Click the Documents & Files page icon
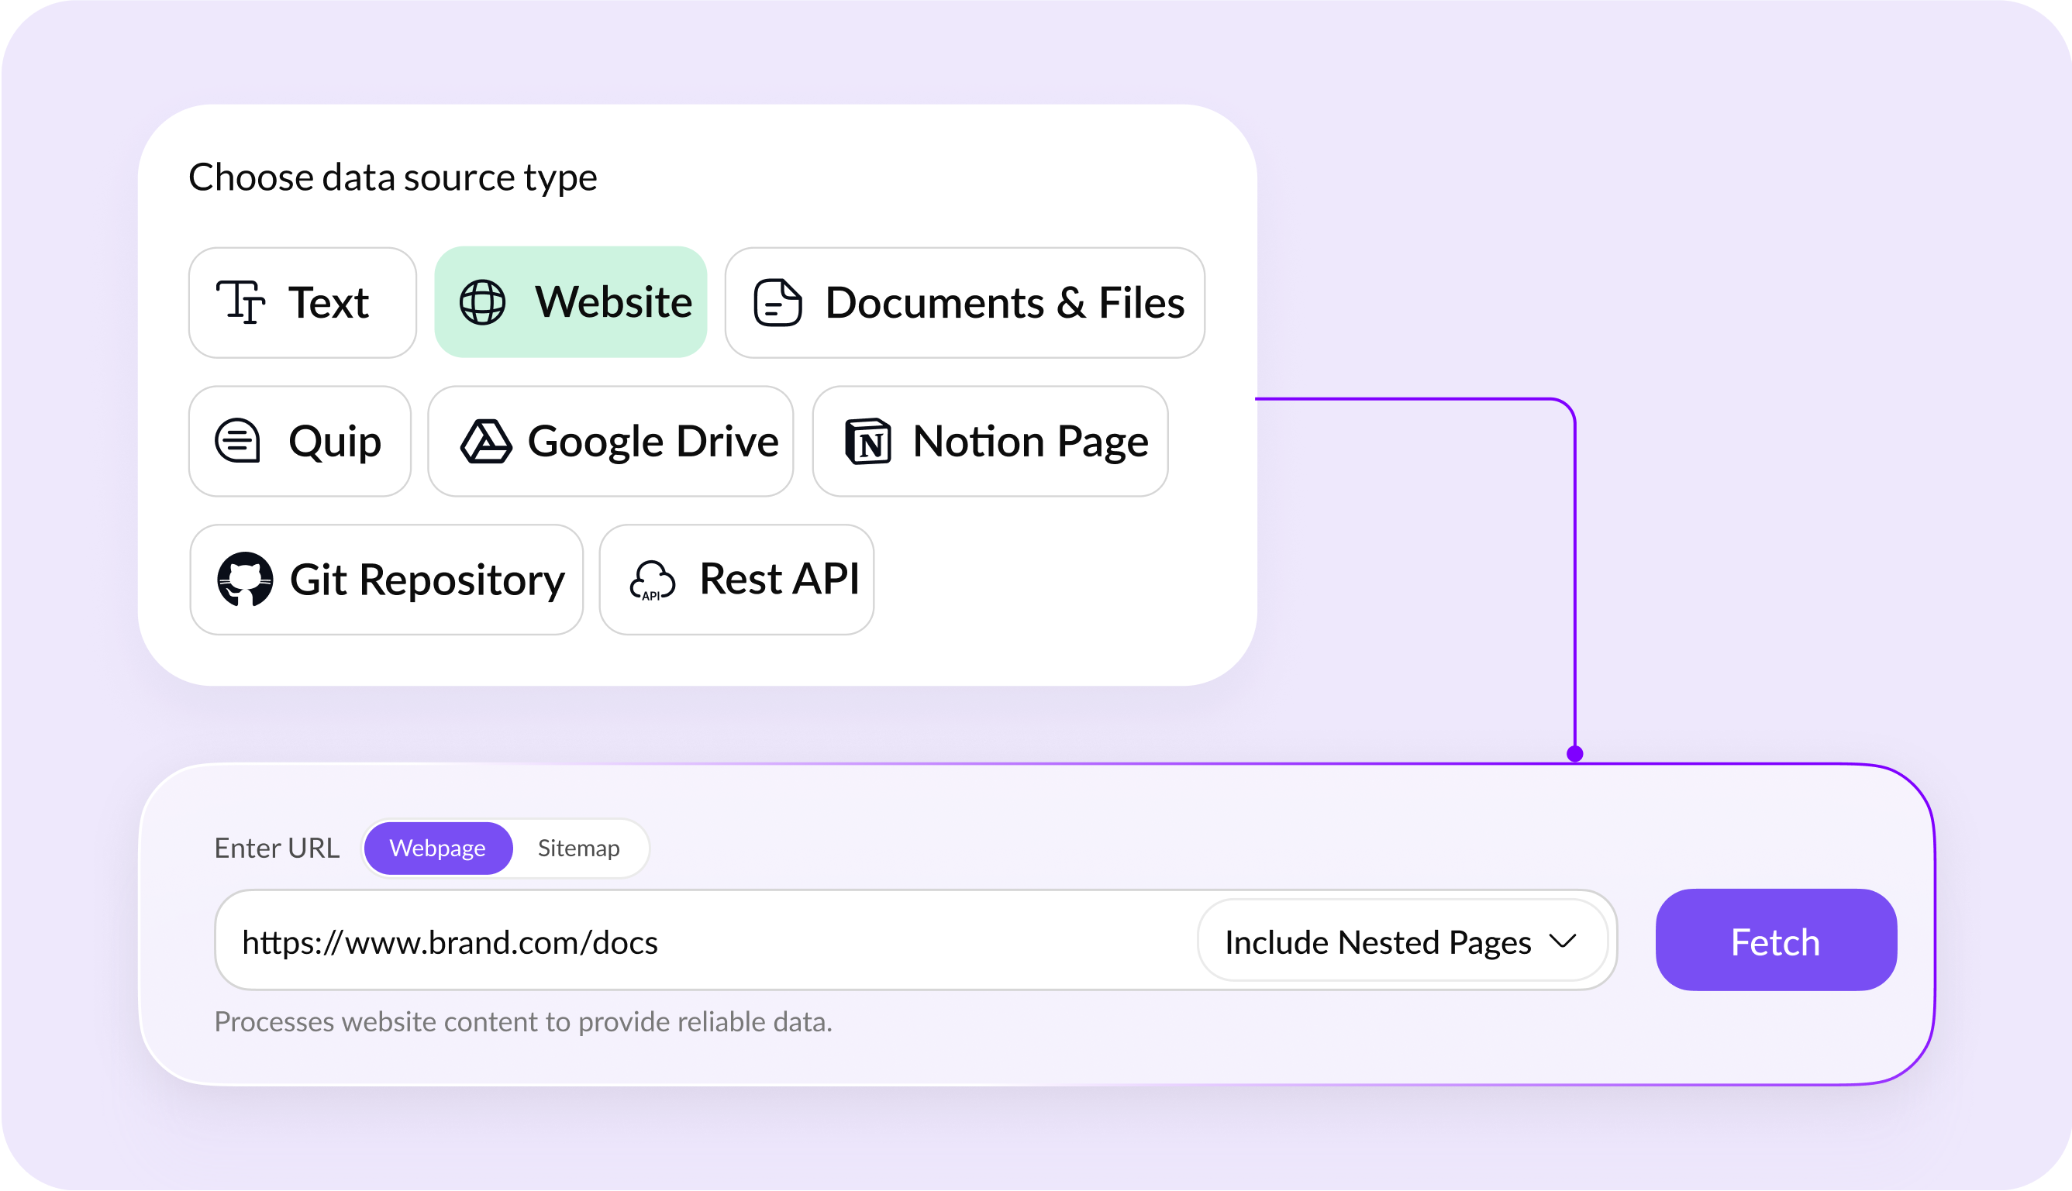This screenshot has width=2072, height=1191. (777, 302)
